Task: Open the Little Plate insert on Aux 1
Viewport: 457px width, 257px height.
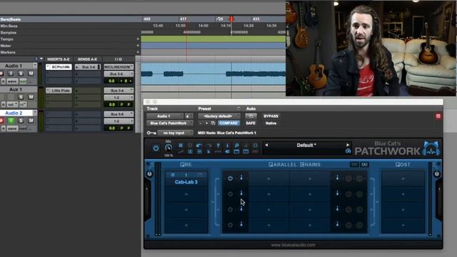Action: pyautogui.click(x=59, y=91)
